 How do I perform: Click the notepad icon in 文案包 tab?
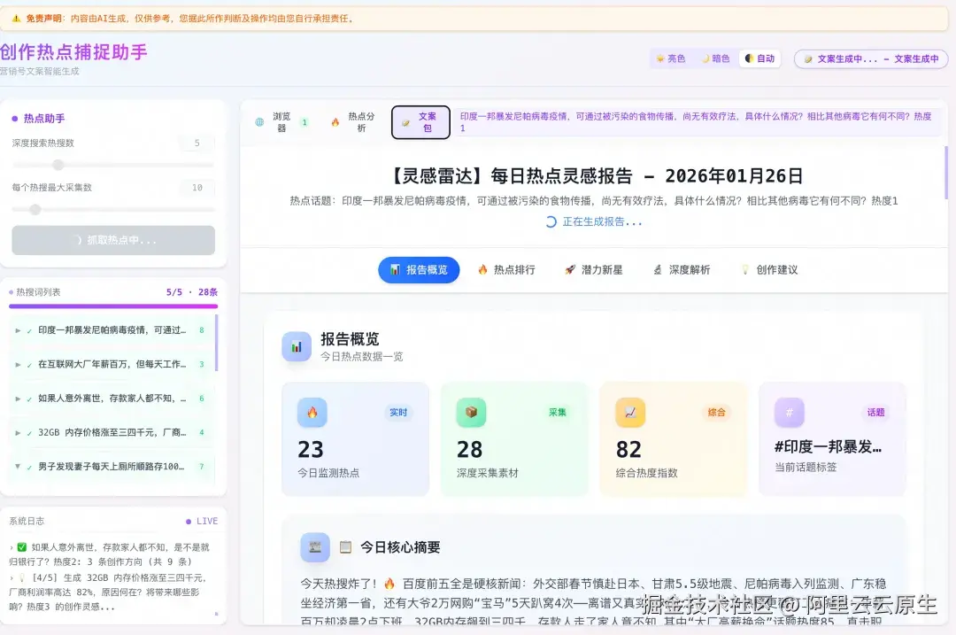[406, 122]
